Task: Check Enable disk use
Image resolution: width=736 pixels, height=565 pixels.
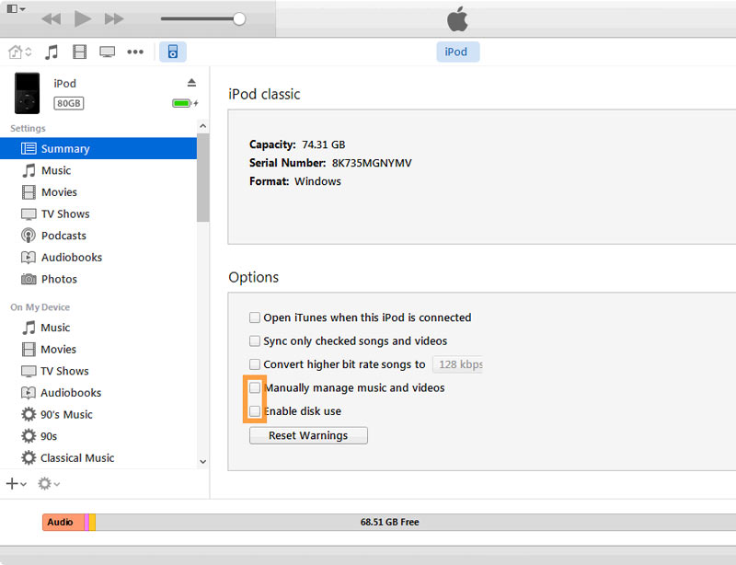Action: tap(255, 411)
